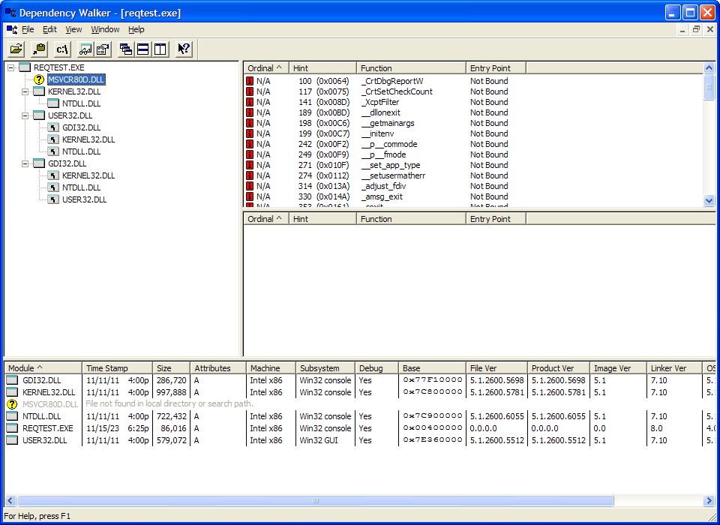720x525 pixels.
Task: Select GDI32.DLL under the USER32.DLL node
Action: point(81,127)
